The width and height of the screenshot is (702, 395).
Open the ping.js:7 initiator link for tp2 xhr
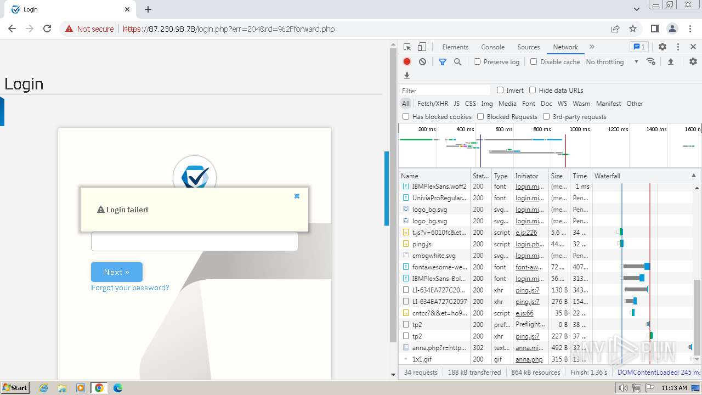(528, 336)
